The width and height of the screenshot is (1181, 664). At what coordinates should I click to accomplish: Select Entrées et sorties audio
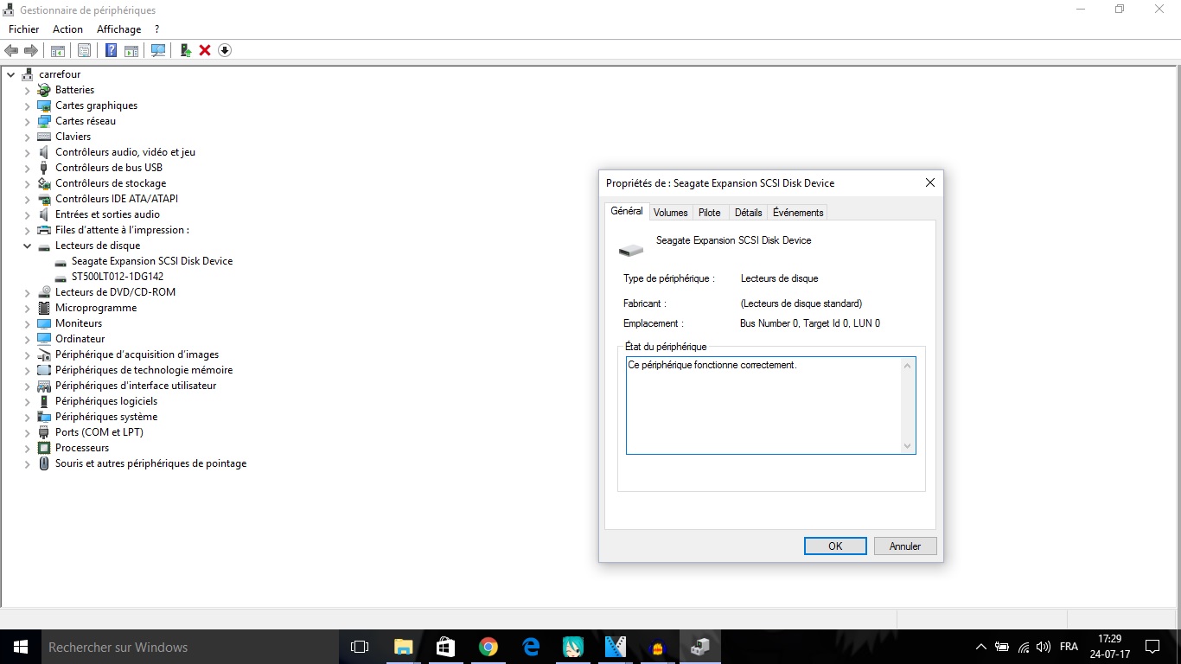[x=107, y=214]
